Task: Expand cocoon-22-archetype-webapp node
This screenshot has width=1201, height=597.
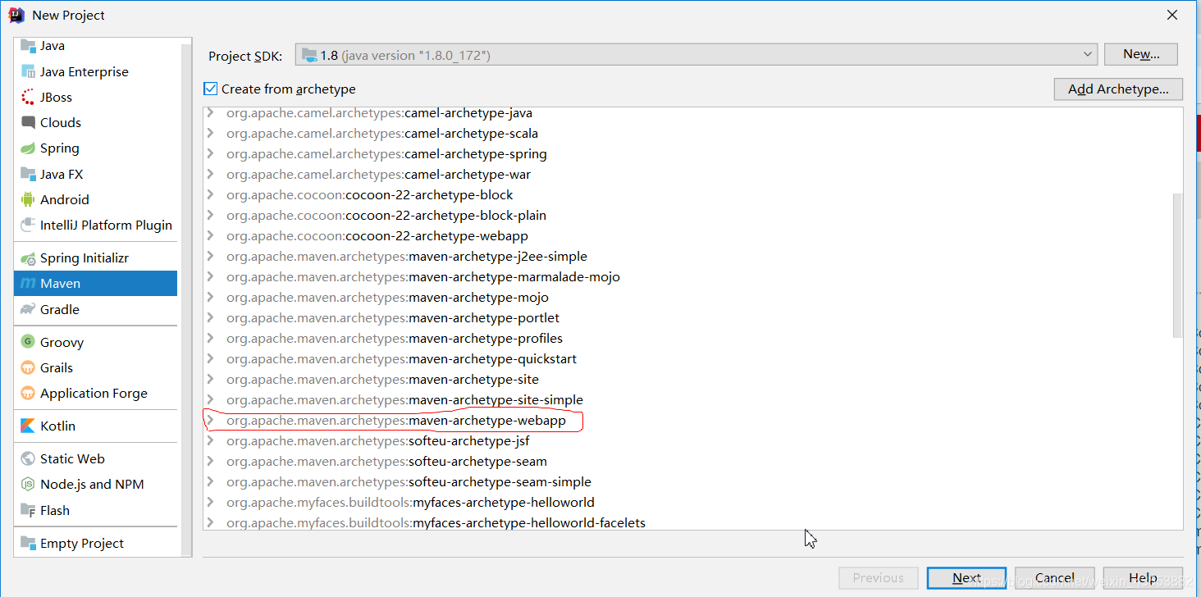Action: pyautogui.click(x=211, y=235)
